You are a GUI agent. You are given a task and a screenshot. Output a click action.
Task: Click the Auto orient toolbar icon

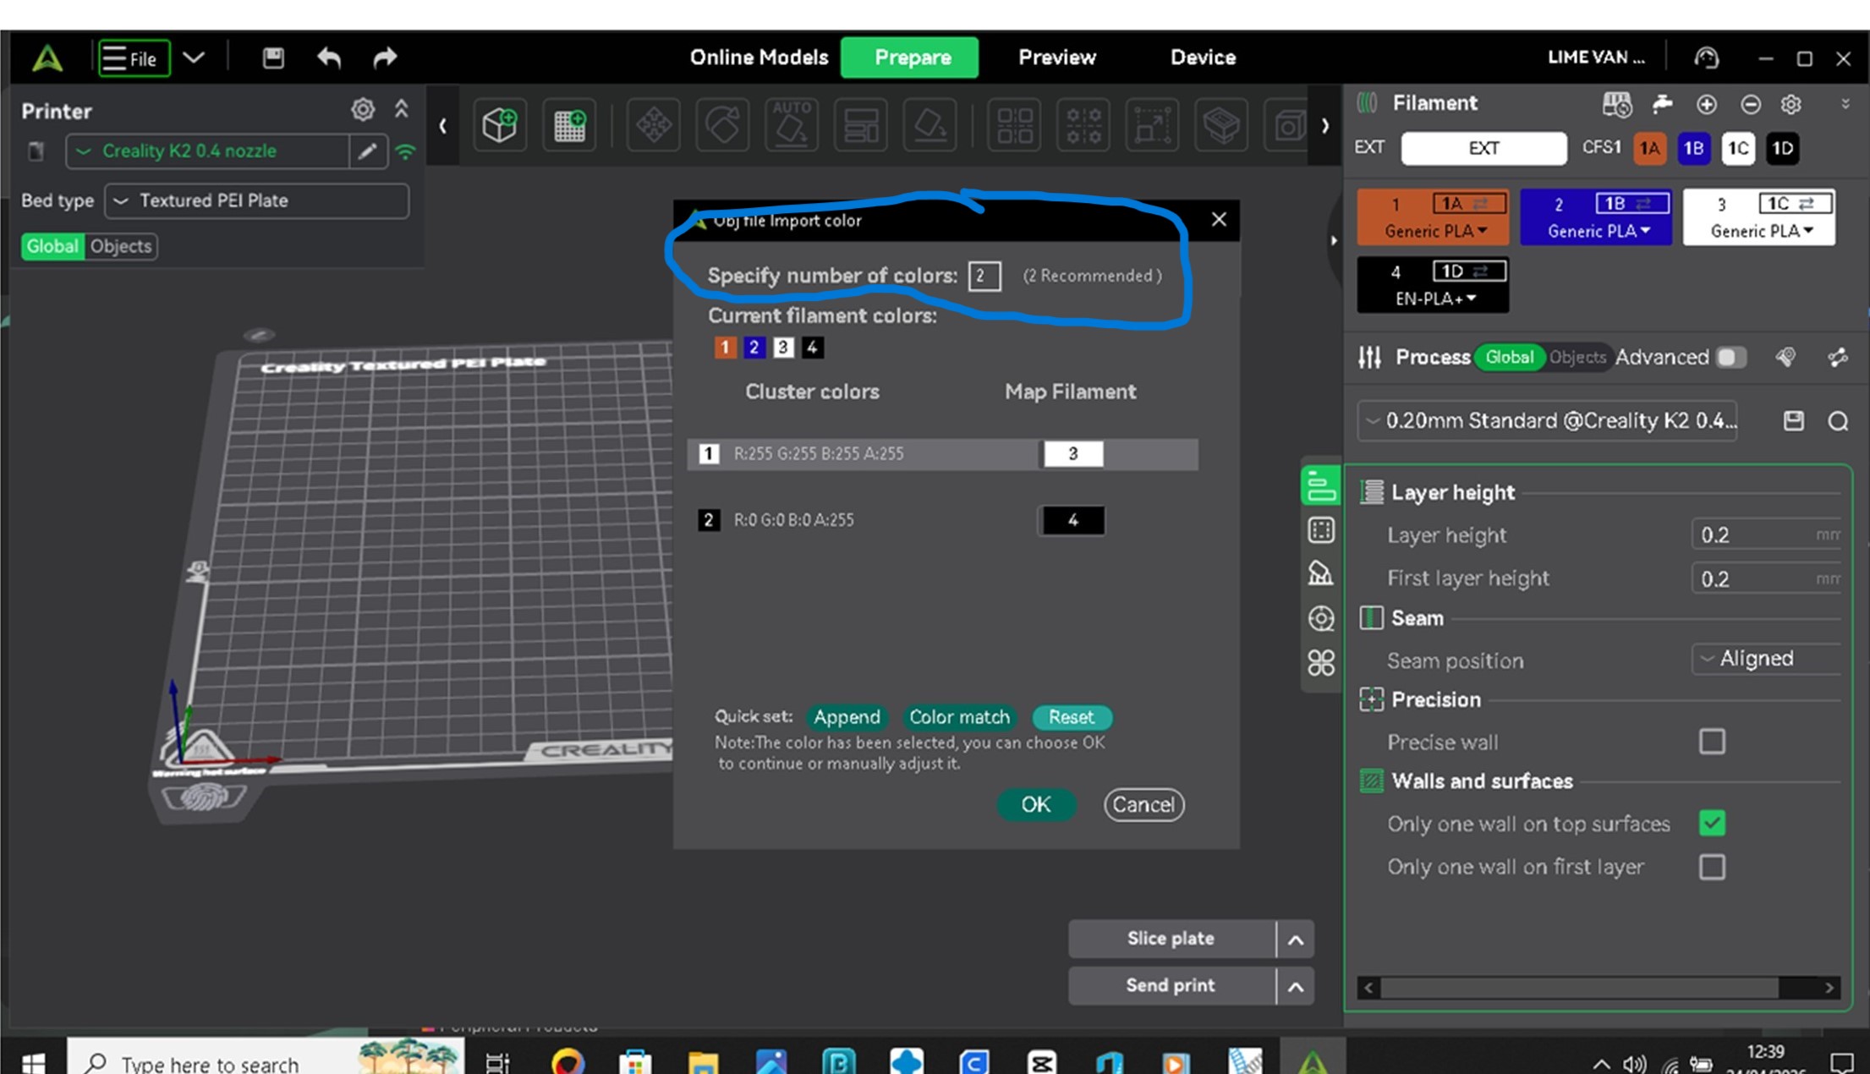pyautogui.click(x=792, y=126)
